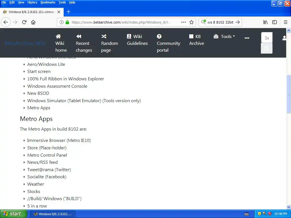The image size is (291, 218).
Task: Click the BetaArchive Wiki logo text
Action: [25, 43]
